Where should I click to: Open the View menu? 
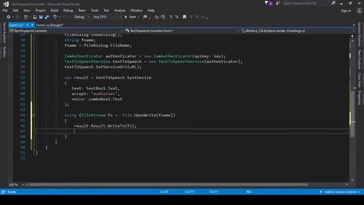click(x=27, y=10)
